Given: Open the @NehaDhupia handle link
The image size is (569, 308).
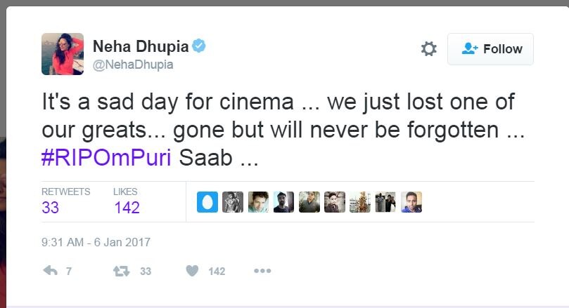Looking at the screenshot, I should (x=133, y=65).
